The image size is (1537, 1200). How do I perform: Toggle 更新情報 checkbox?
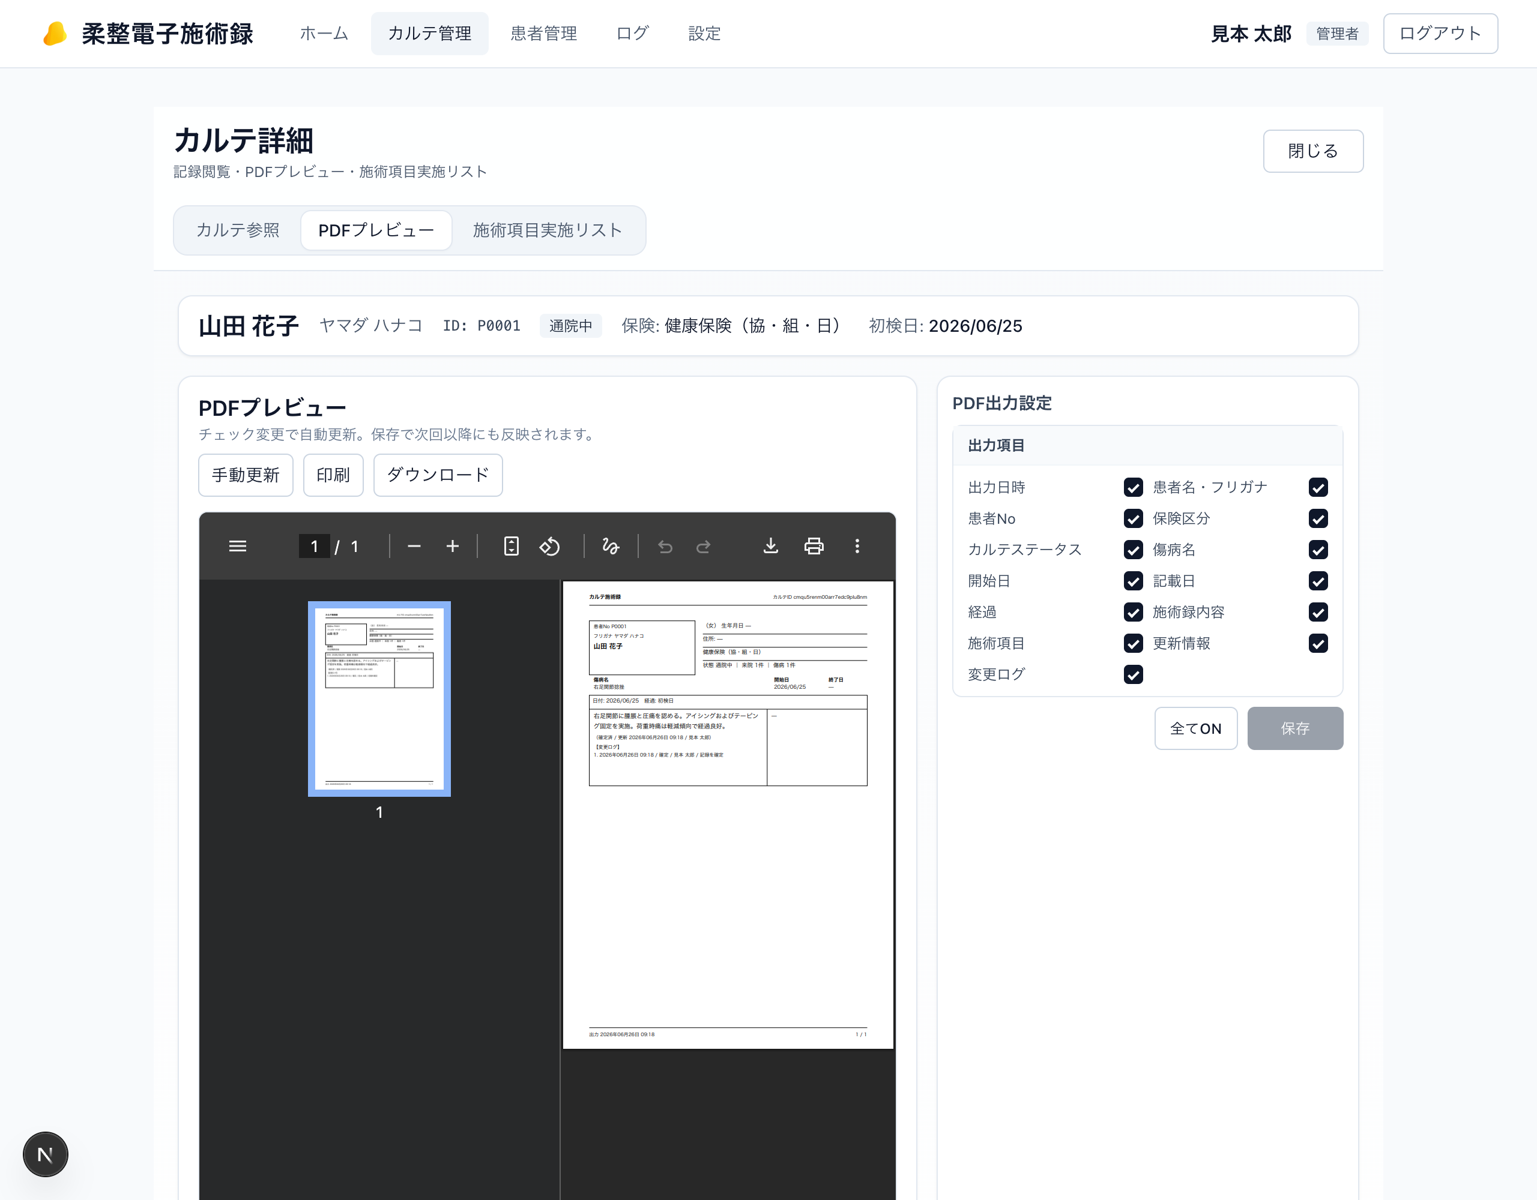click(1318, 643)
